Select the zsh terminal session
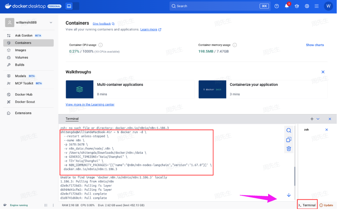 [306, 130]
